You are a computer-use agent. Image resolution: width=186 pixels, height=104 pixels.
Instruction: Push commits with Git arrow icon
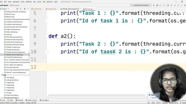tap(178, 5)
